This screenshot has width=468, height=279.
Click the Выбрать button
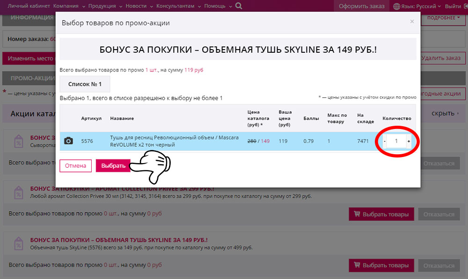113,166
